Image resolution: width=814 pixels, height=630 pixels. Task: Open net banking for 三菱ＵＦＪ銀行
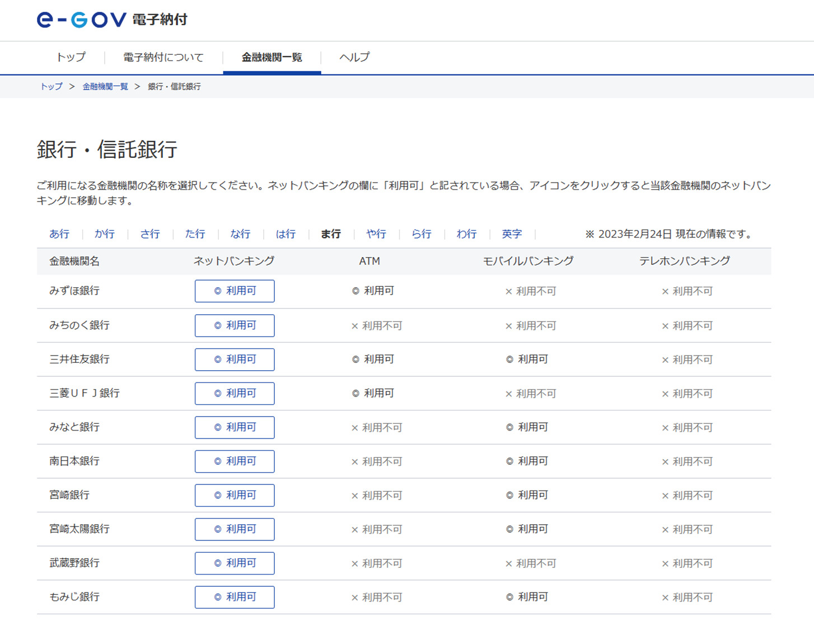pos(235,394)
